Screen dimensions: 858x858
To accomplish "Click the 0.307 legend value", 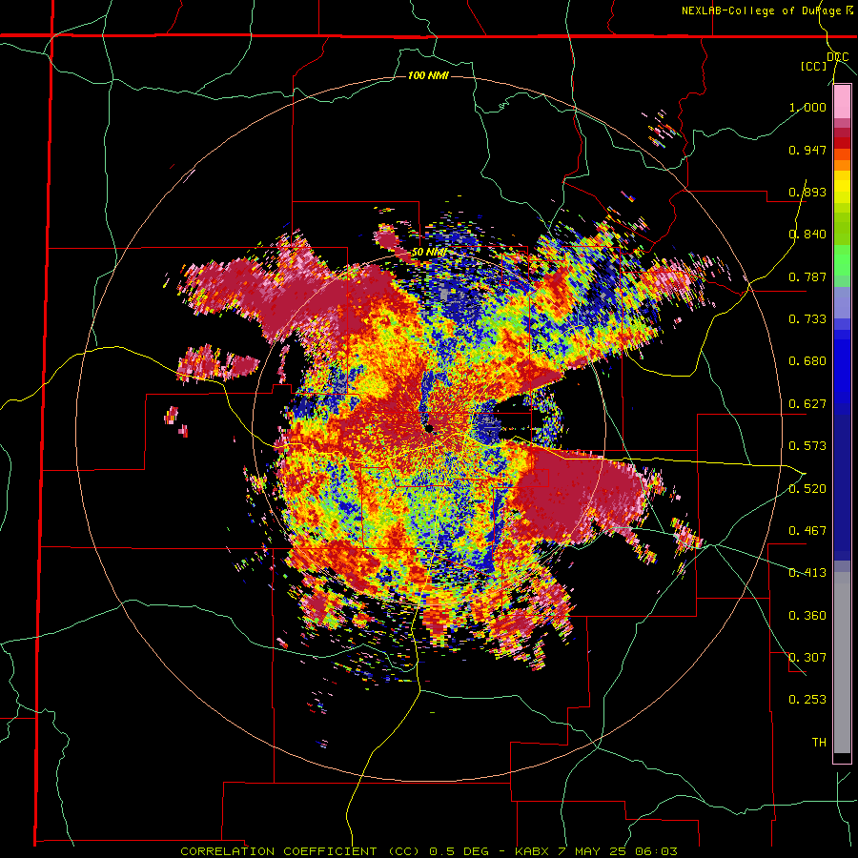I will pyautogui.click(x=807, y=657).
